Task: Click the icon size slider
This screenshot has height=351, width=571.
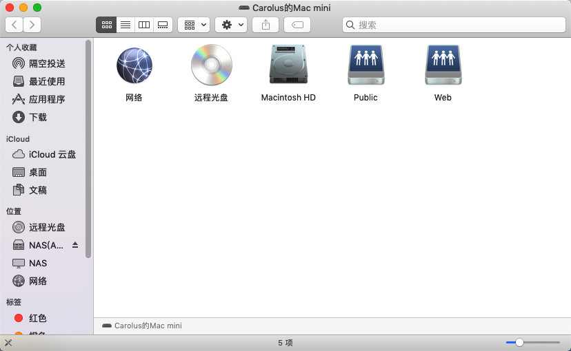Action: (x=532, y=342)
